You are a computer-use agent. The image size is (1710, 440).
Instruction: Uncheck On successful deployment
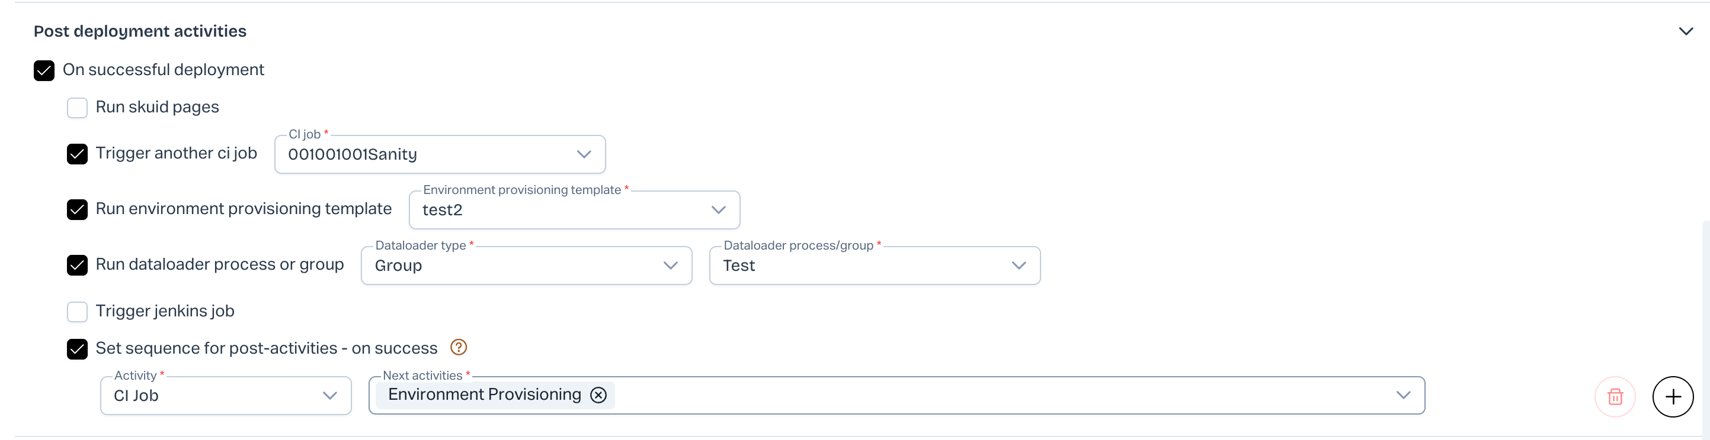tap(44, 70)
